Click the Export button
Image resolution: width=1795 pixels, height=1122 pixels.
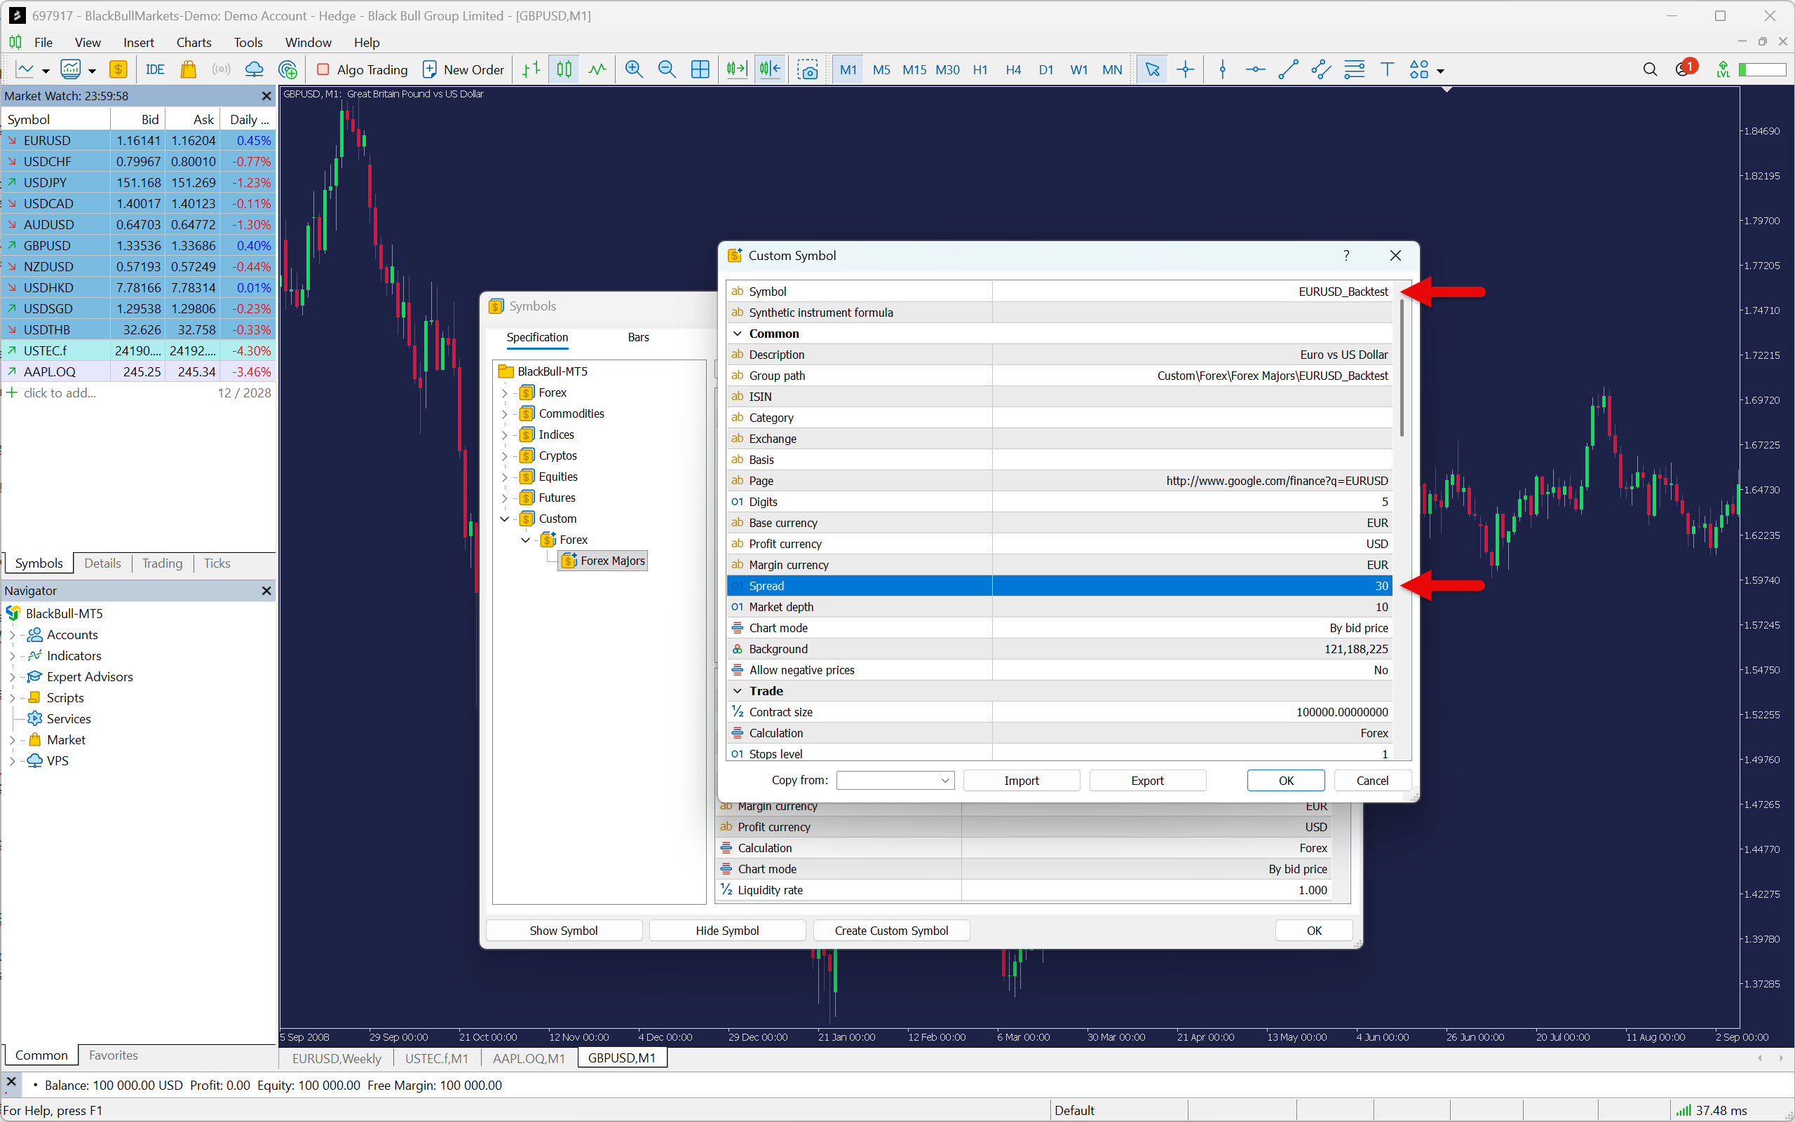tap(1147, 781)
